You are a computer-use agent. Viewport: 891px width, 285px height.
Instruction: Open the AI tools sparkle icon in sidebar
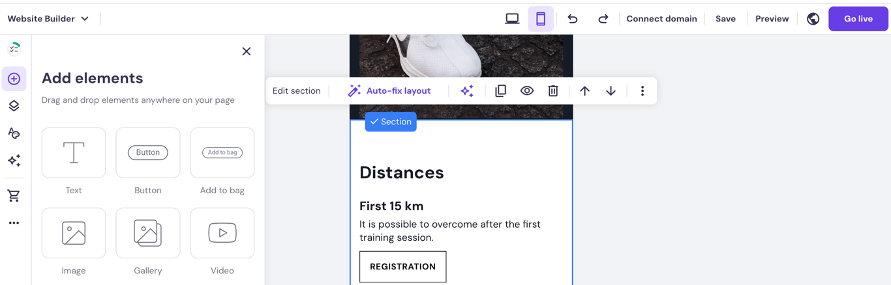click(14, 160)
